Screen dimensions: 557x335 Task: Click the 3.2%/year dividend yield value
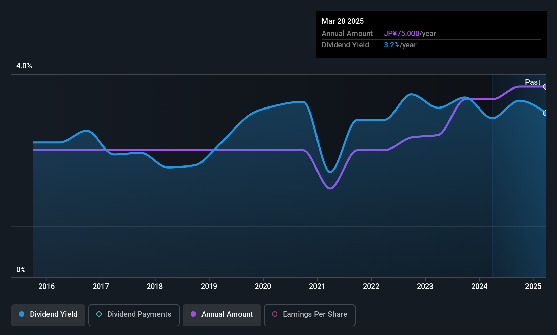(x=400, y=45)
